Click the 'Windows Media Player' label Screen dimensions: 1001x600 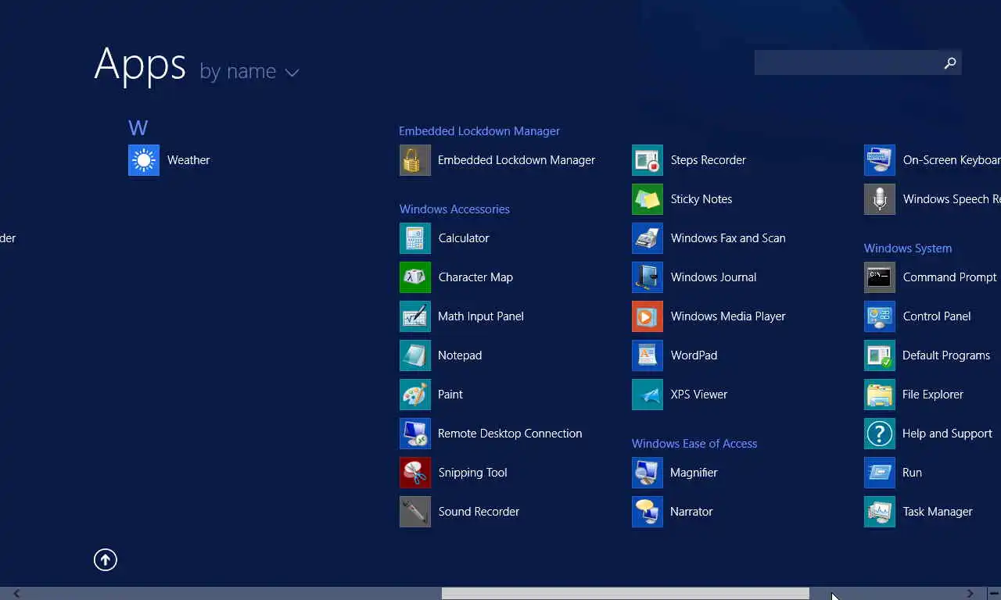click(x=728, y=316)
